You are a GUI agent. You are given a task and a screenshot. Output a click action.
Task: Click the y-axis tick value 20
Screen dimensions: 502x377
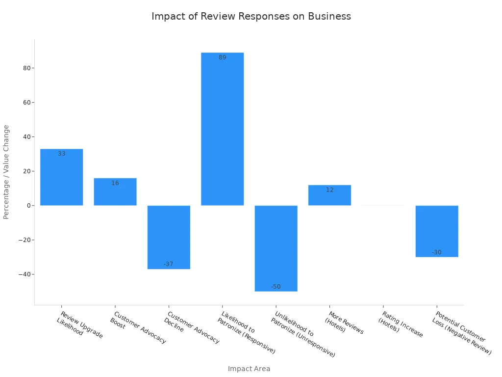click(x=27, y=171)
